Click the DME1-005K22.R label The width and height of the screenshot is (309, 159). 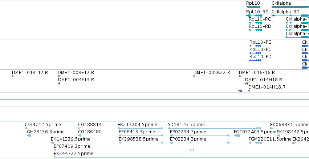(212, 73)
